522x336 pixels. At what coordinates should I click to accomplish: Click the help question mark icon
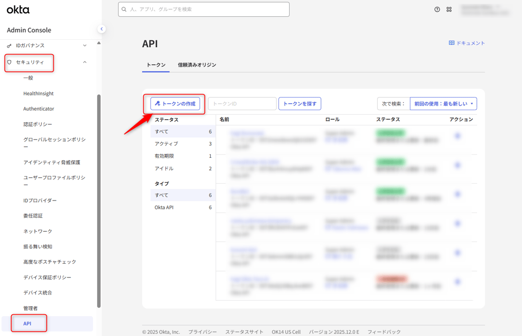pyautogui.click(x=436, y=9)
